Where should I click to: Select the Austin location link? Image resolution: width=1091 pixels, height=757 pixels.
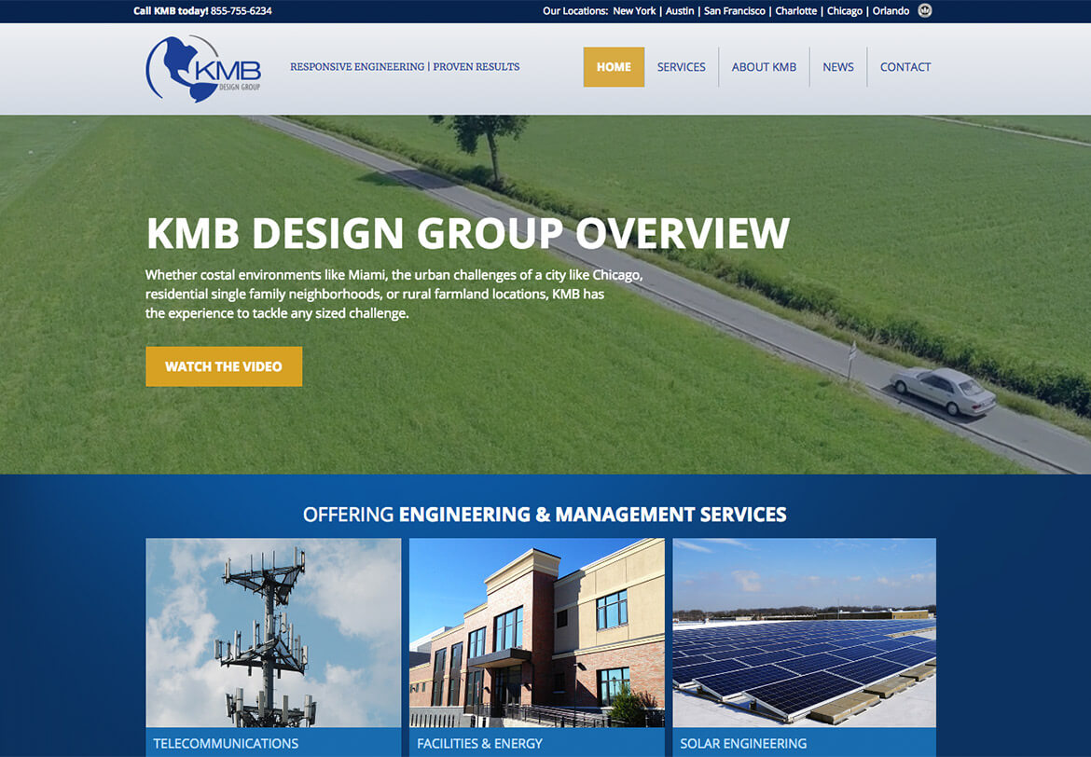point(680,11)
